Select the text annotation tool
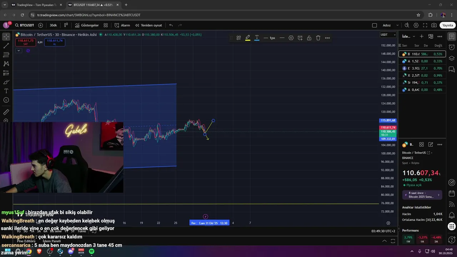 click(x=6, y=91)
